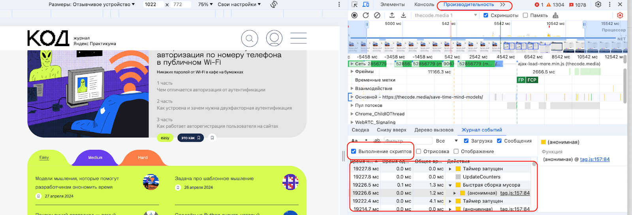This screenshot has width=632, height=215.
Task: Toggle regular expression filter
Action: point(366,140)
